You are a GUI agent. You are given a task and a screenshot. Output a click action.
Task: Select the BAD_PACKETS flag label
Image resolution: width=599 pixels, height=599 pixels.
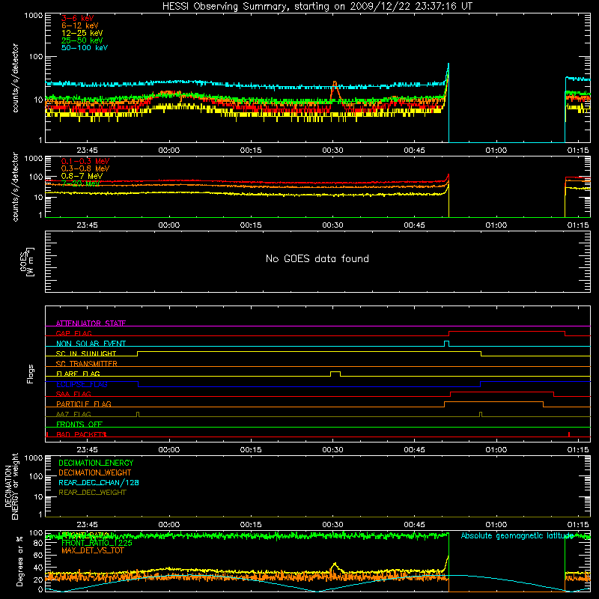click(81, 434)
